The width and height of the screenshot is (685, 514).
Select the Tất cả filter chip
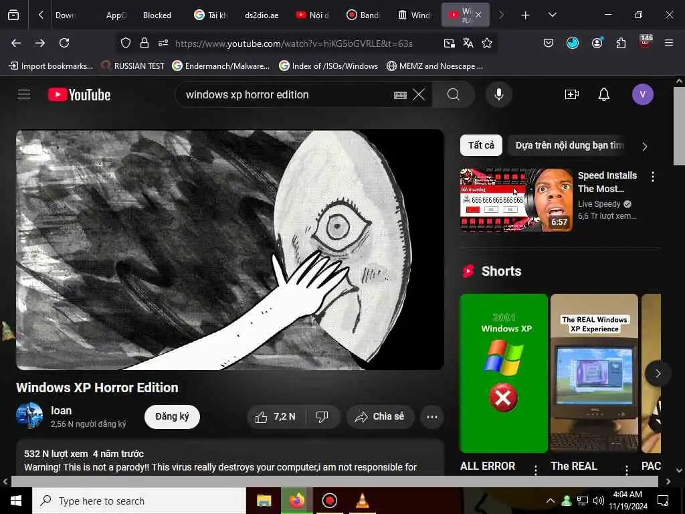coord(481,145)
